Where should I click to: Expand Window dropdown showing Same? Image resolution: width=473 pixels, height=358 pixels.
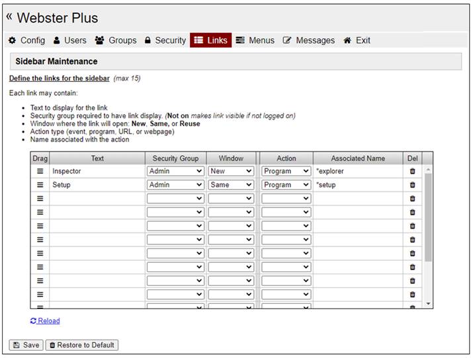[x=230, y=185]
